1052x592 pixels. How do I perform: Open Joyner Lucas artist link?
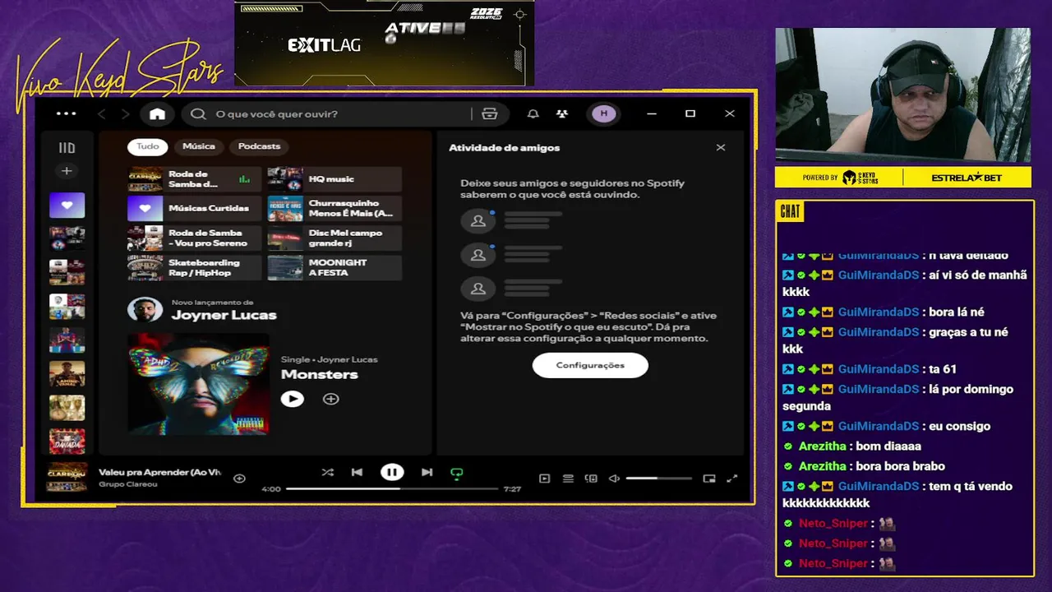[224, 315]
